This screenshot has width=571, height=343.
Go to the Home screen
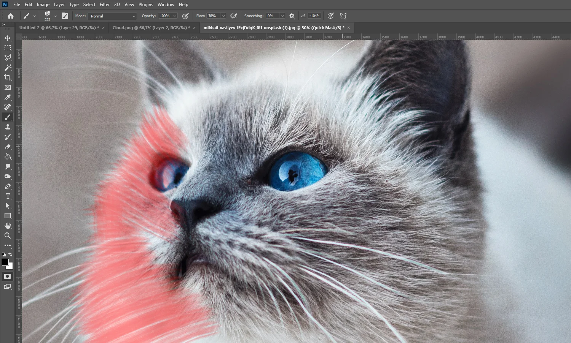[11, 16]
